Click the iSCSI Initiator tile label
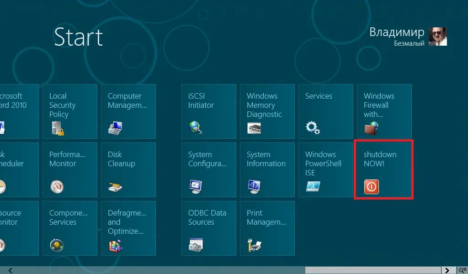Image resolution: width=468 pixels, height=274 pixels. pyautogui.click(x=201, y=100)
